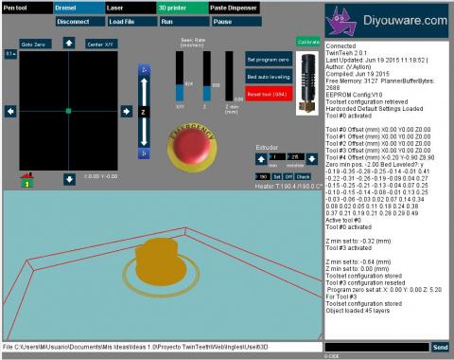Click the jog up arrow above the XY pad
The height and width of the screenshot is (360, 454).
[69, 43]
